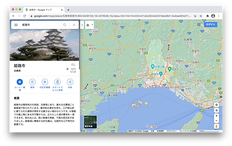
Task: Click the weather icon beside 16°C
Action: tap(73, 64)
